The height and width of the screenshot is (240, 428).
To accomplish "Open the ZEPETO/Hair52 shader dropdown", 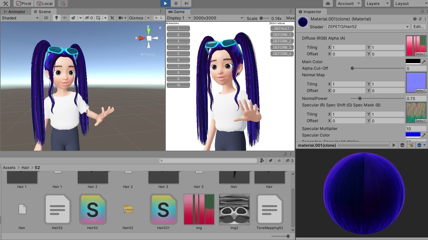I will pos(368,27).
